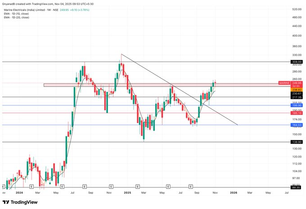Viewport: 306px width, 209px height.
Task: Click the 2024 label on time axis
Action: coord(19,193)
